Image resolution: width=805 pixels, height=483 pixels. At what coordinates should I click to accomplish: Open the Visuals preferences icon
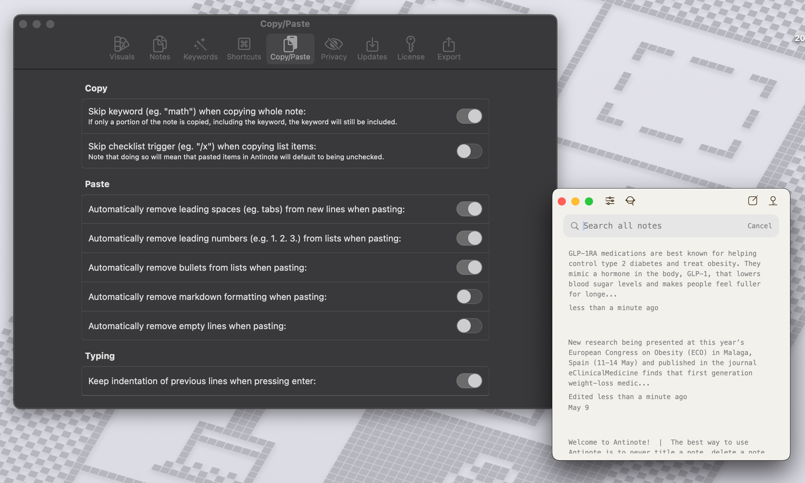[122, 48]
